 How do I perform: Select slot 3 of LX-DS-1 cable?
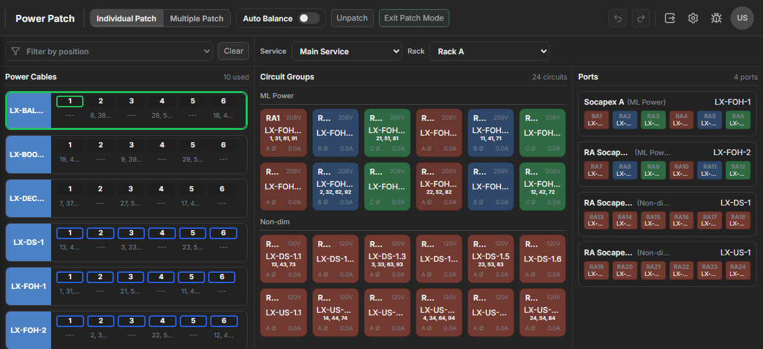coord(131,233)
